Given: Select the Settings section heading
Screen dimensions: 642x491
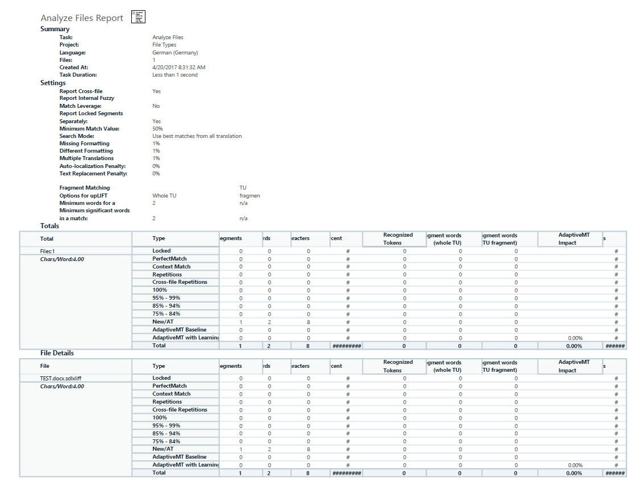Looking at the screenshot, I should [53, 83].
